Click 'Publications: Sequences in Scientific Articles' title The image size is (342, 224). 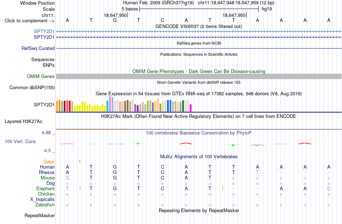[x=199, y=54]
